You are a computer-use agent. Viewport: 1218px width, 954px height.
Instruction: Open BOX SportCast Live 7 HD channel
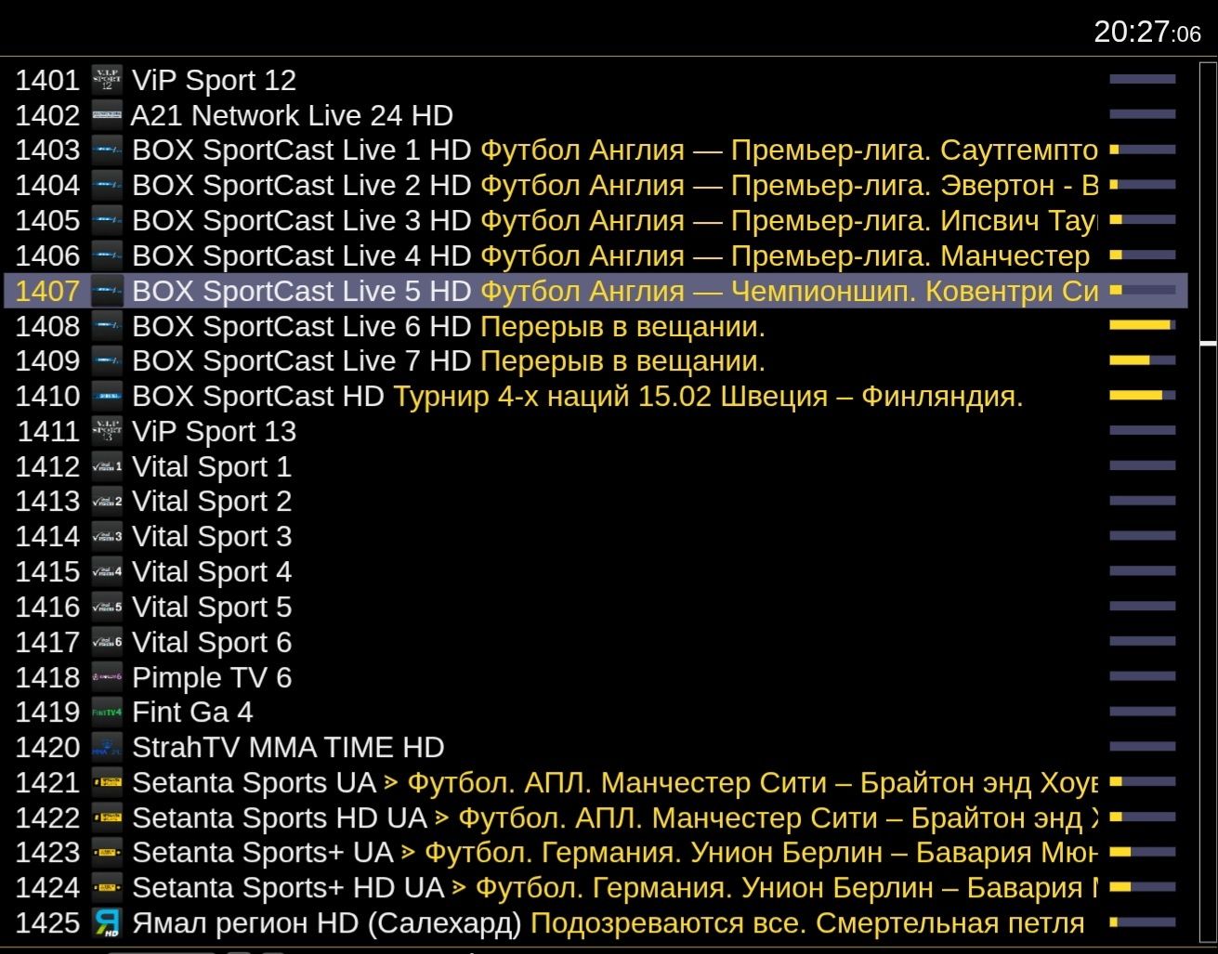coord(596,360)
